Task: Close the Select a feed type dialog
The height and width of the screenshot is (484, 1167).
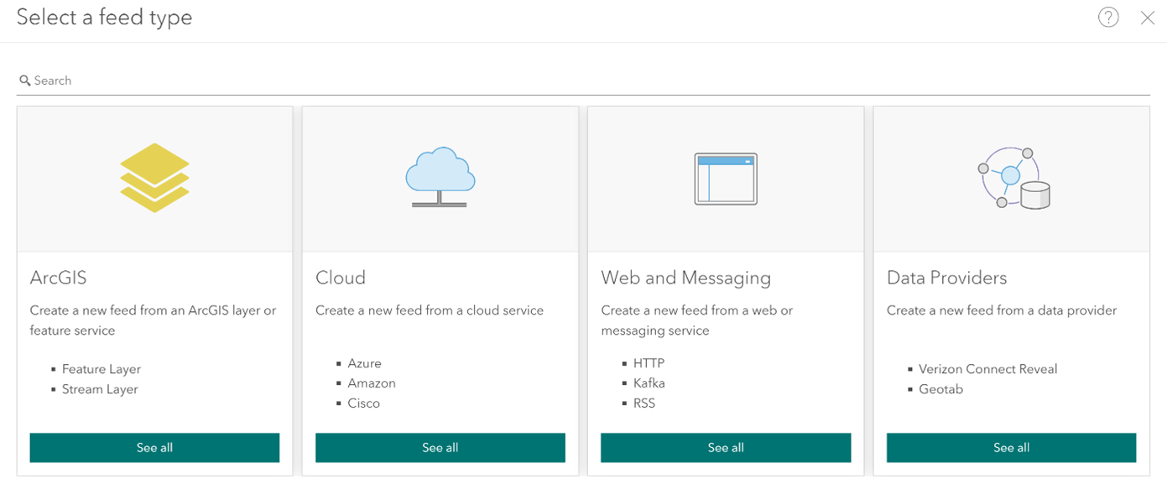Action: [x=1148, y=18]
